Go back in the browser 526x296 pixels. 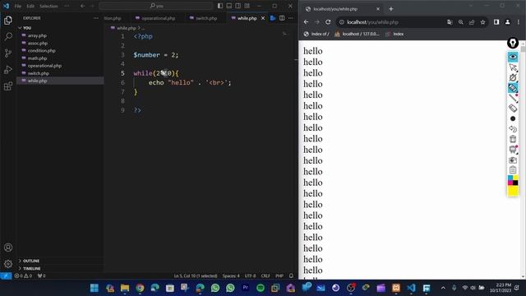(306, 22)
